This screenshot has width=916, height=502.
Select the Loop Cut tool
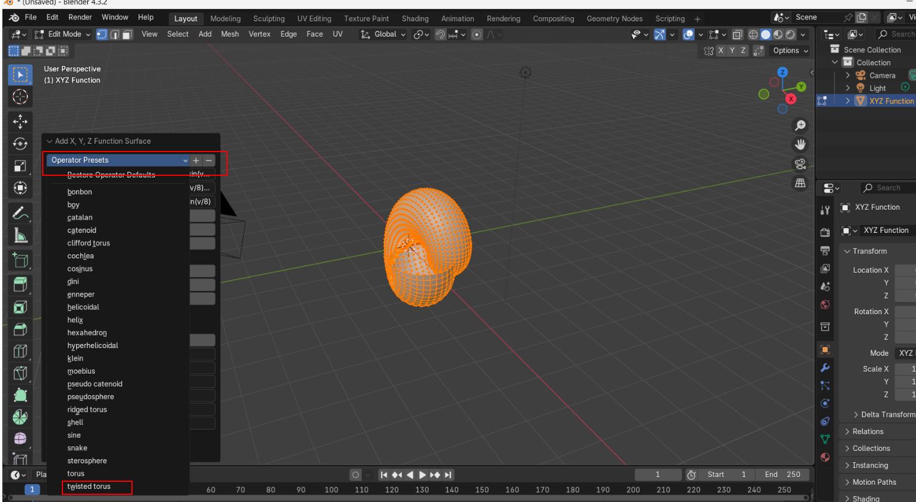(20, 351)
